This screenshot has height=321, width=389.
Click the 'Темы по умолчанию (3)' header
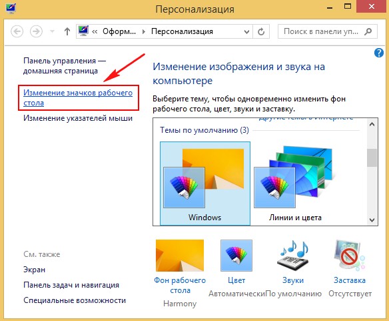[x=204, y=130]
